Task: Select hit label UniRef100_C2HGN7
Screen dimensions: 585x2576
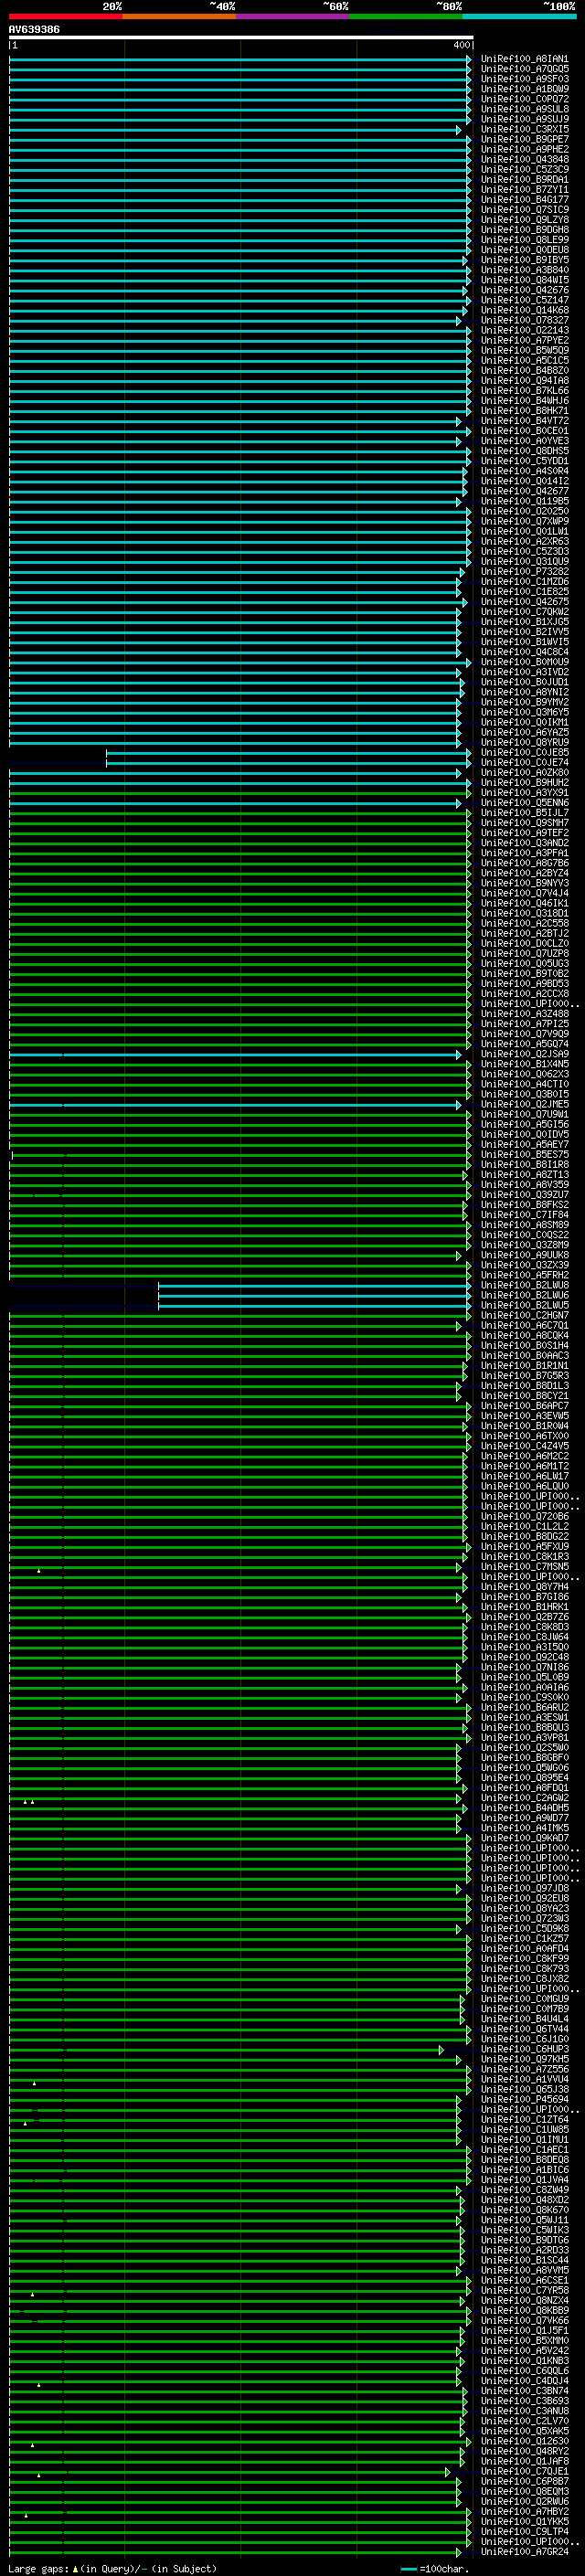Action: click(525, 1316)
